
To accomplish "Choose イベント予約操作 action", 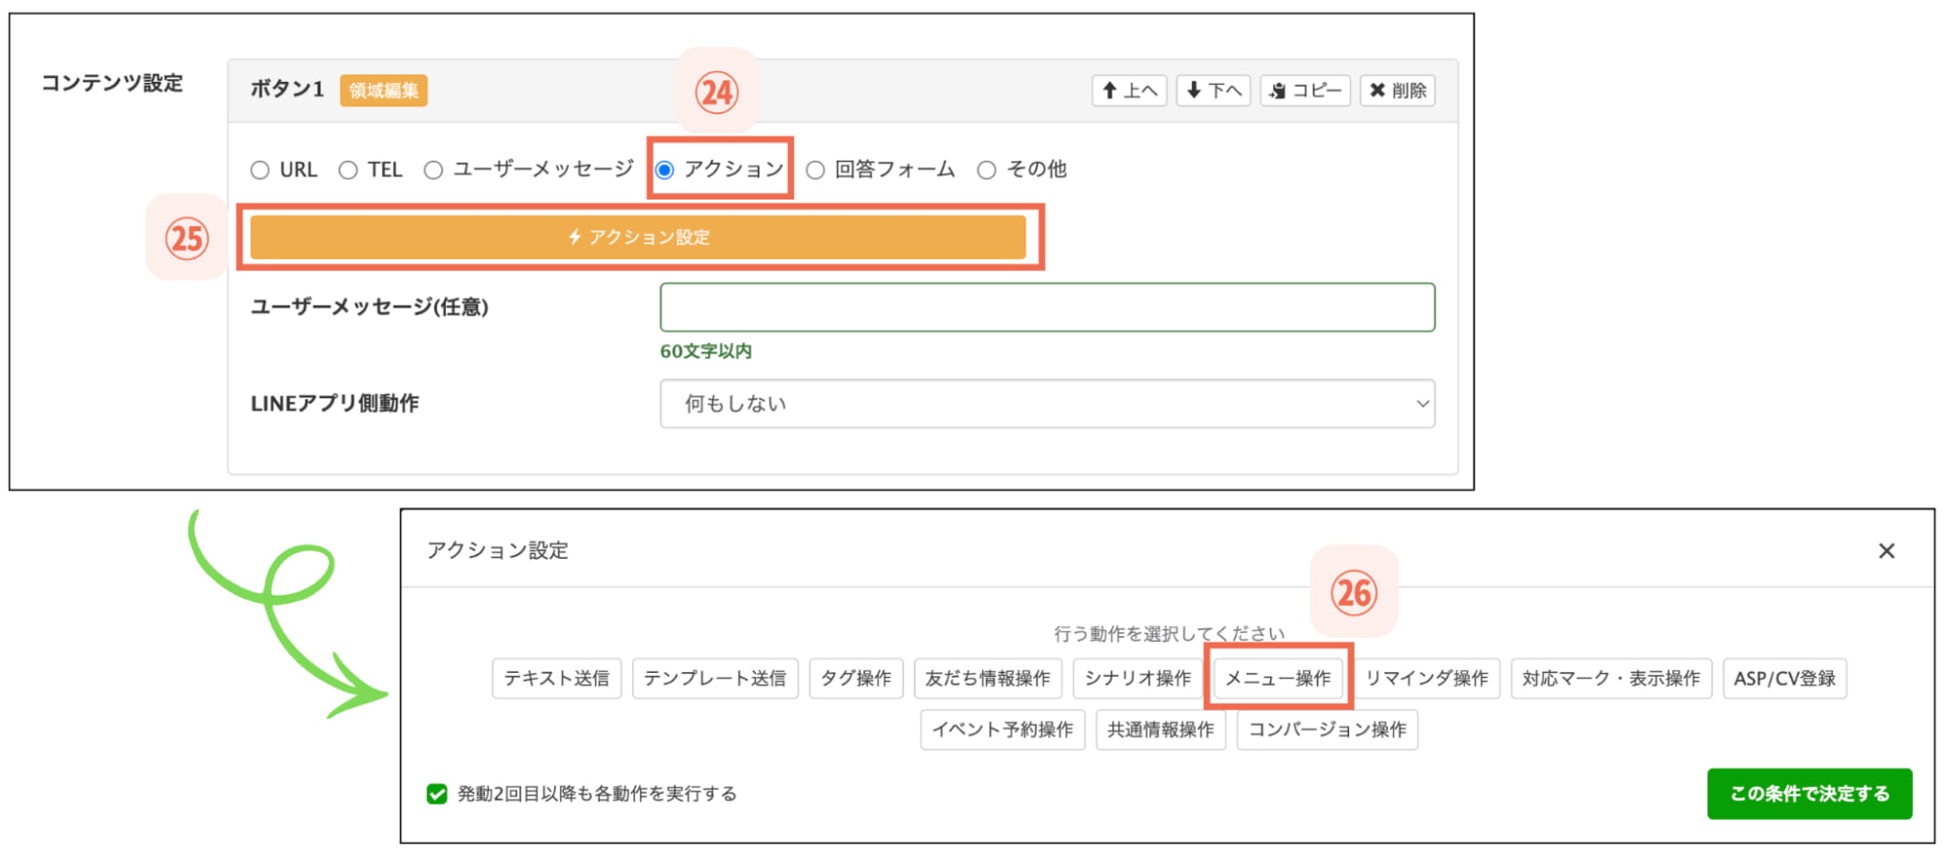I will [x=1002, y=730].
